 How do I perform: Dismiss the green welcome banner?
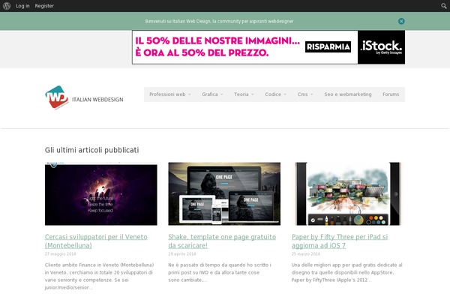tap(401, 22)
